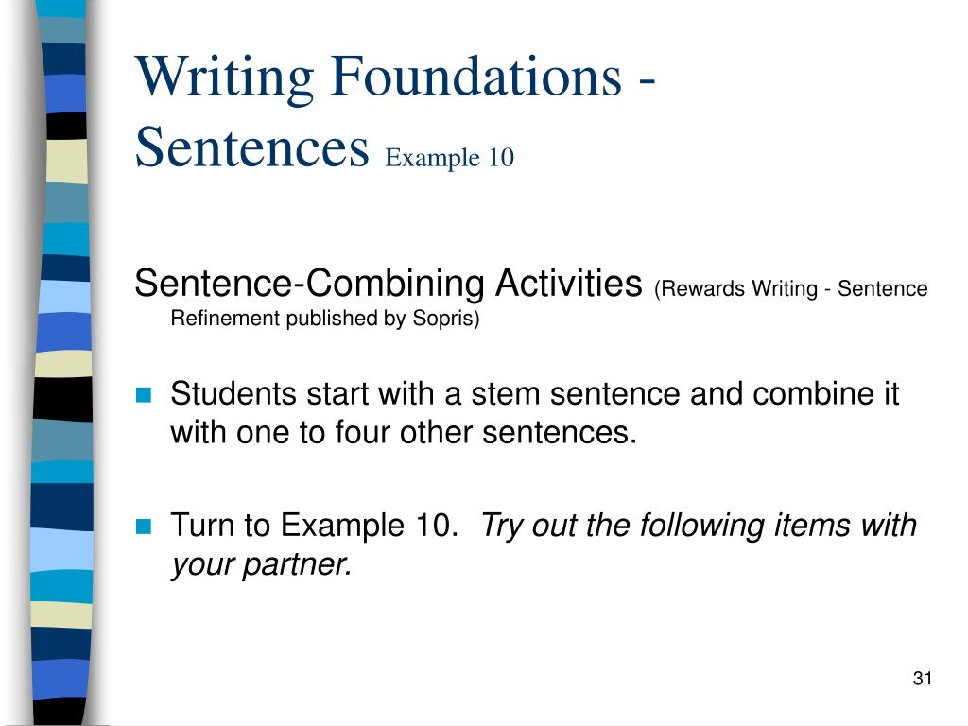Click the '(Rewards Writing - Sentence' citation text
Viewport: 968px width, 726px height.
791,288
